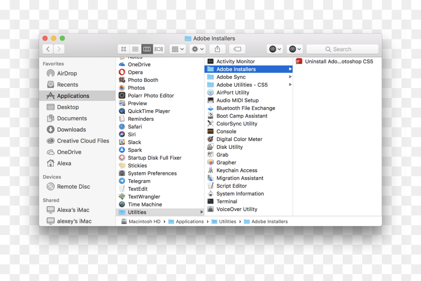Screen dimensions: 421x281
Task: Click the Time Machine icon
Action: (122, 205)
